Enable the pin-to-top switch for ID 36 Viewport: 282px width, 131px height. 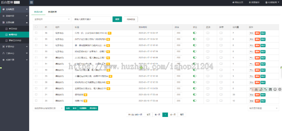208,33
